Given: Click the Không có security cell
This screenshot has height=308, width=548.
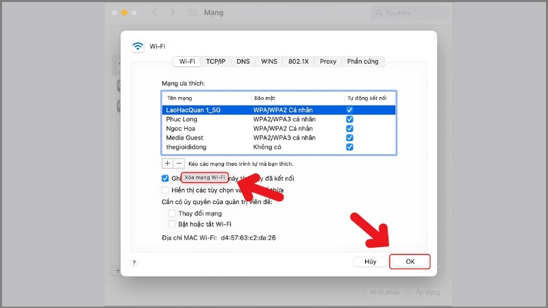Looking at the screenshot, I should pos(267,147).
